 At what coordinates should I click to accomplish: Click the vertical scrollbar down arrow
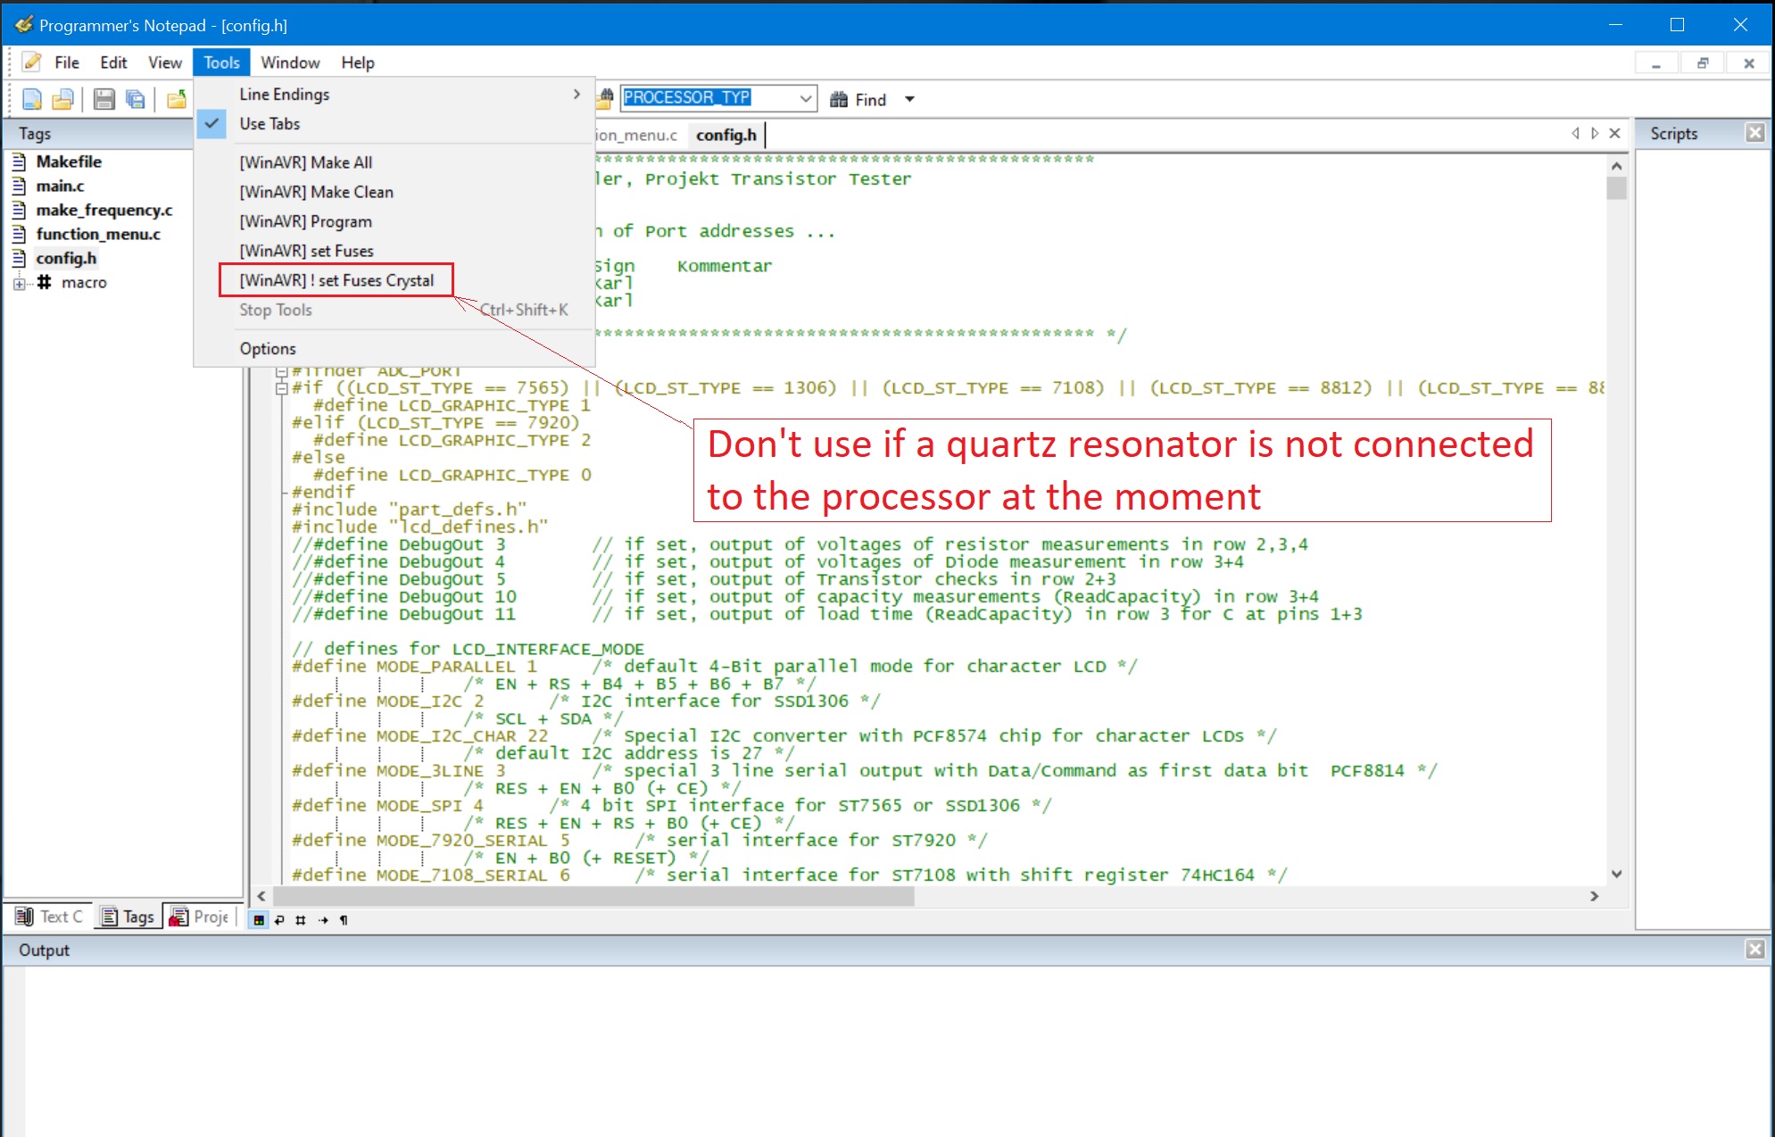(x=1616, y=875)
